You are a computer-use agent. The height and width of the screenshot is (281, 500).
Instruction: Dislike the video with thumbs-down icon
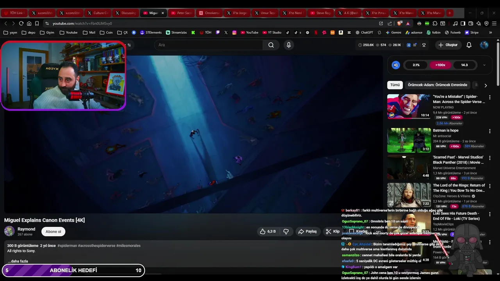(x=286, y=231)
